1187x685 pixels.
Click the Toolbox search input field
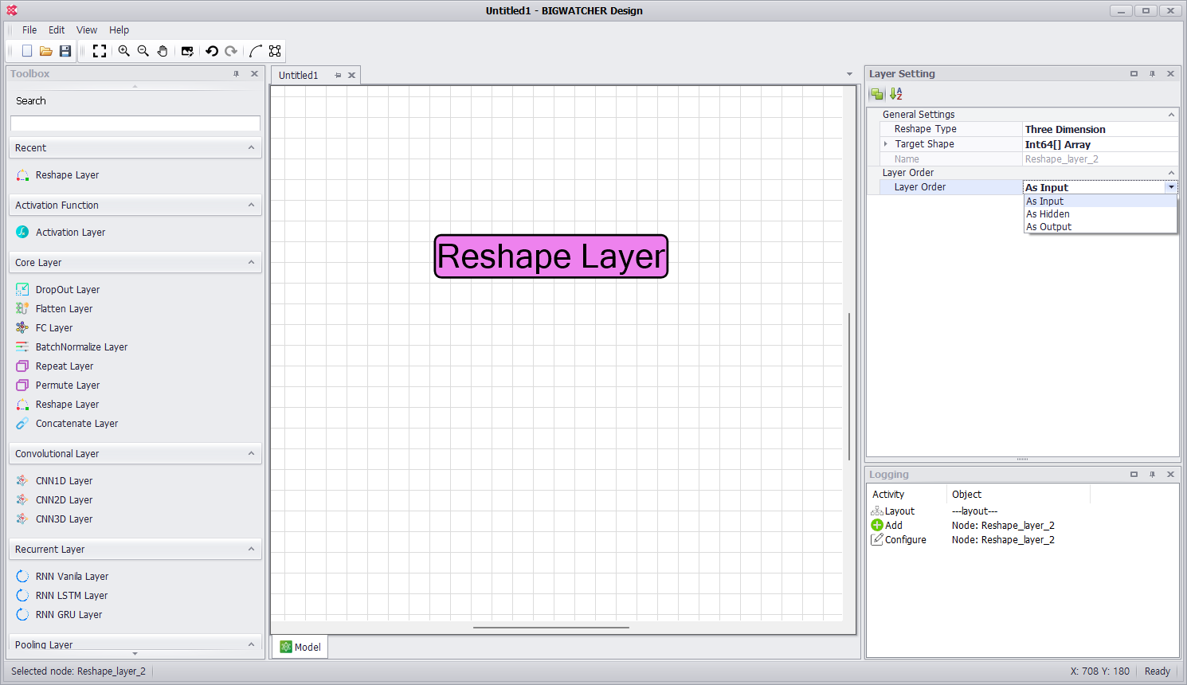pyautogui.click(x=135, y=123)
